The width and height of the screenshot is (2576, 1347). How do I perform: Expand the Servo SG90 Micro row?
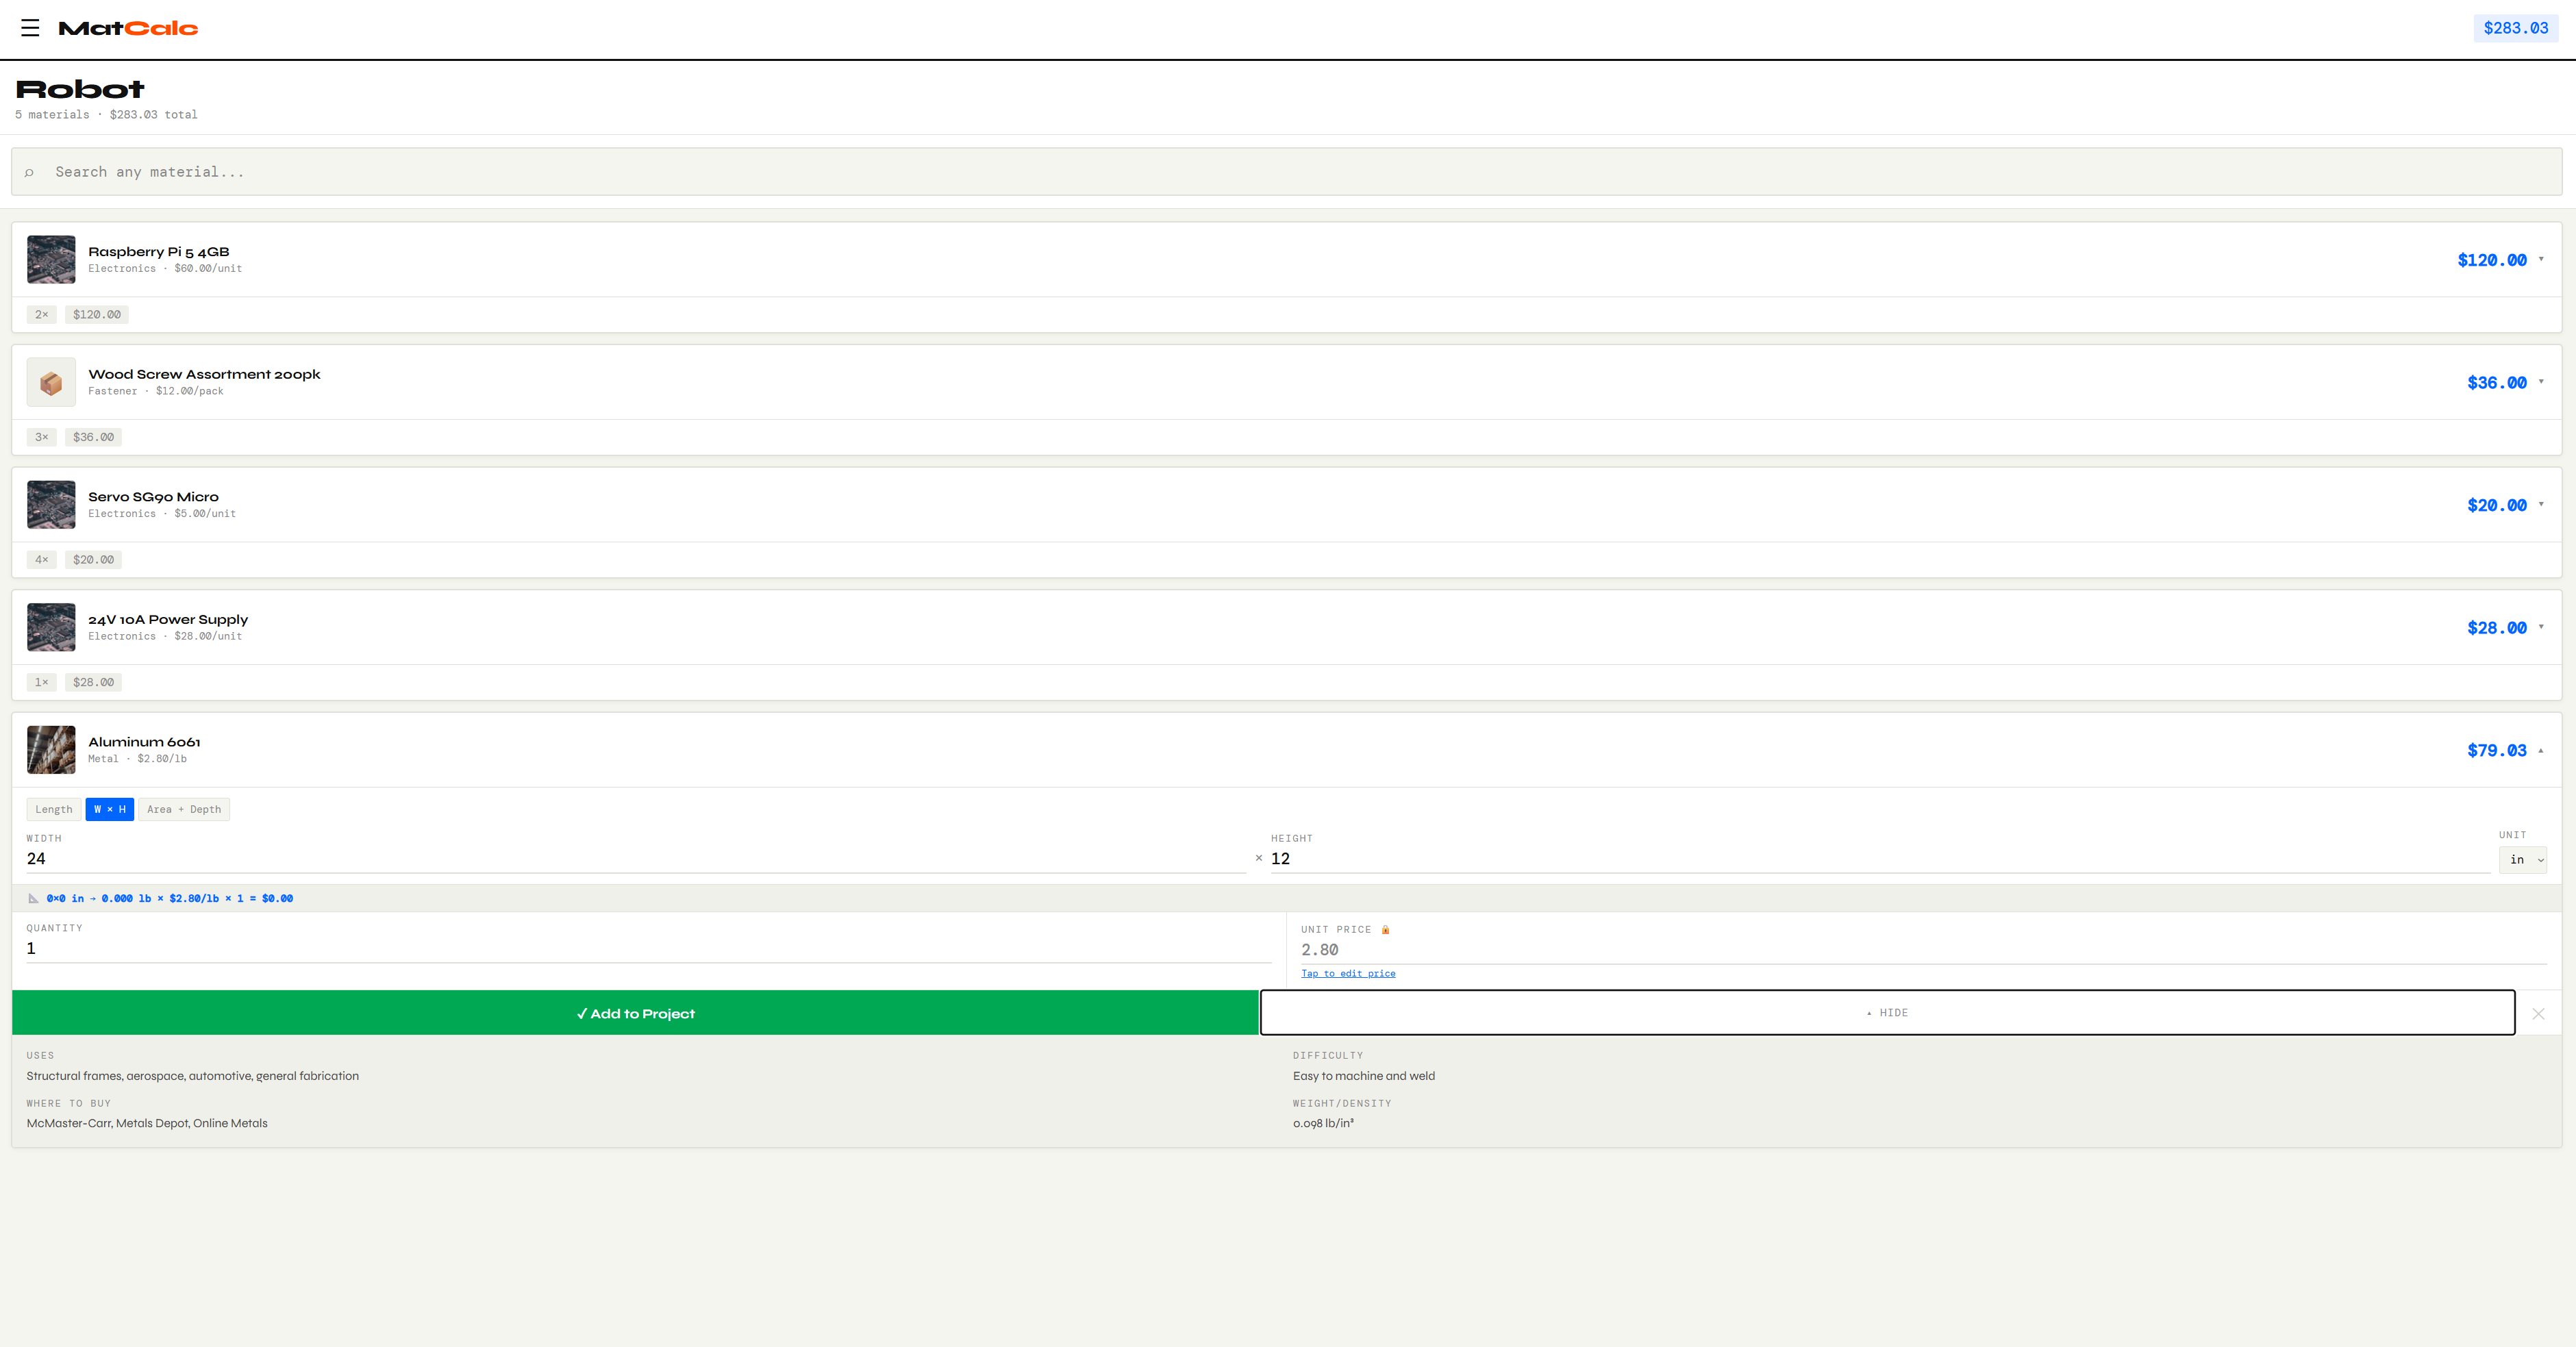point(2541,504)
